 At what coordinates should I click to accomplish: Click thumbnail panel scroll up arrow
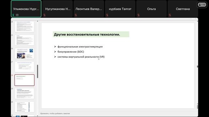(38, 21)
